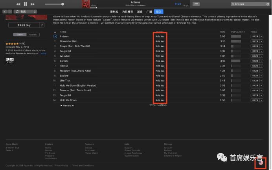Screen dimensions: 272x170
Task: Click the five-star album rating
Action: (x=12, y=44)
